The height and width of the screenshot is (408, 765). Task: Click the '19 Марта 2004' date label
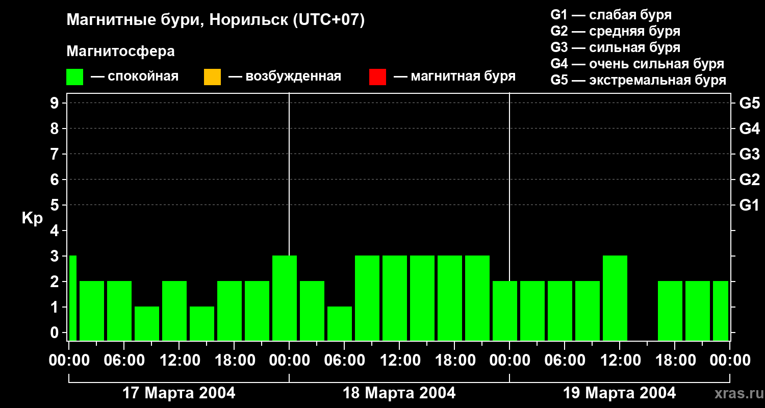pos(620,393)
